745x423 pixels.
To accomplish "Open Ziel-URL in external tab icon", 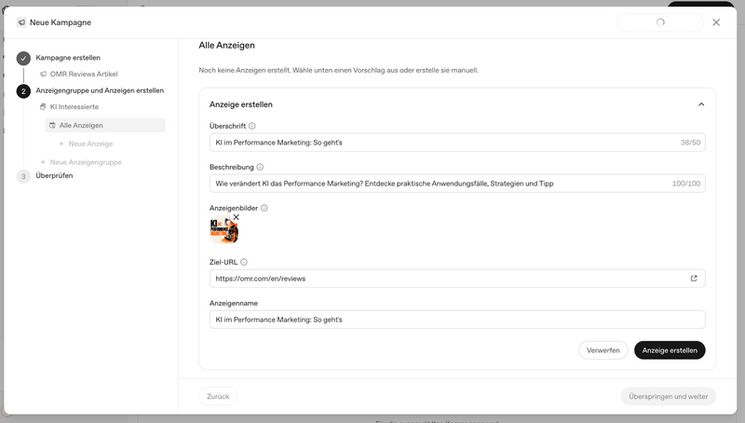I will [694, 279].
